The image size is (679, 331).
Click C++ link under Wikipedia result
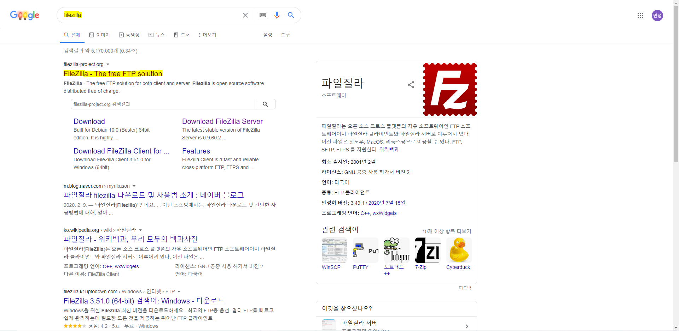coord(107,266)
